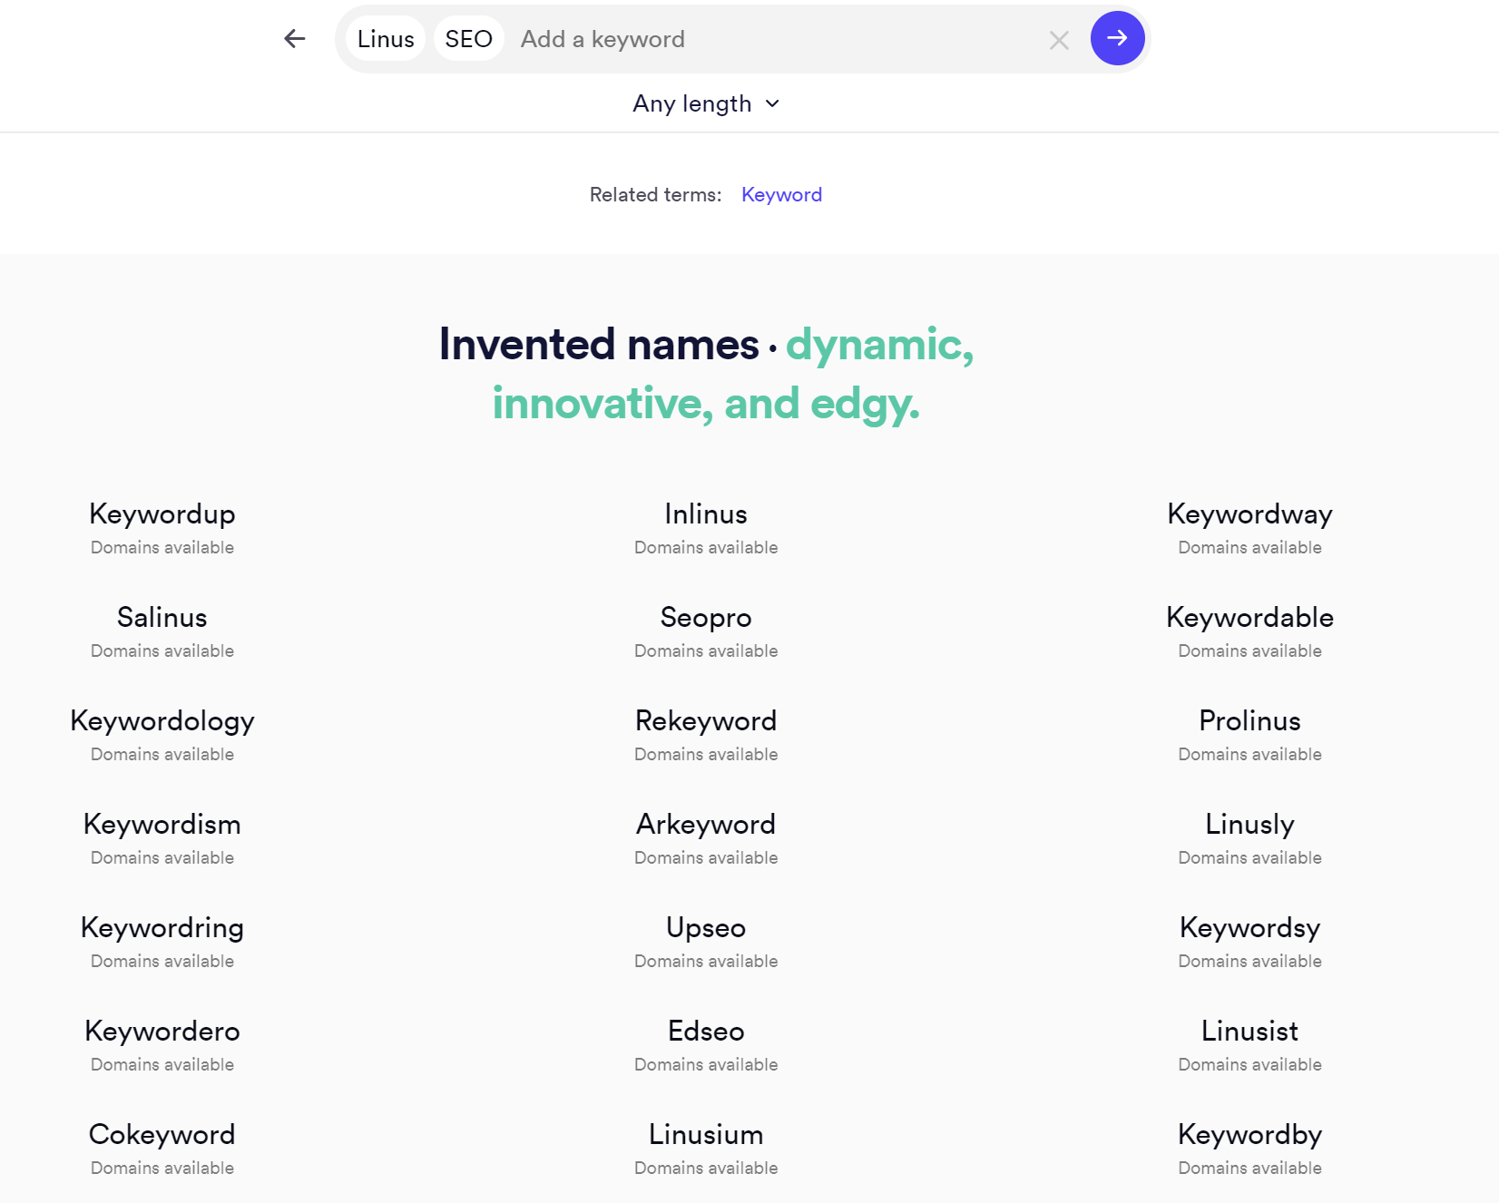Focus the Add a keyword field
Image resolution: width=1499 pixels, height=1203 pixels.
point(771,39)
